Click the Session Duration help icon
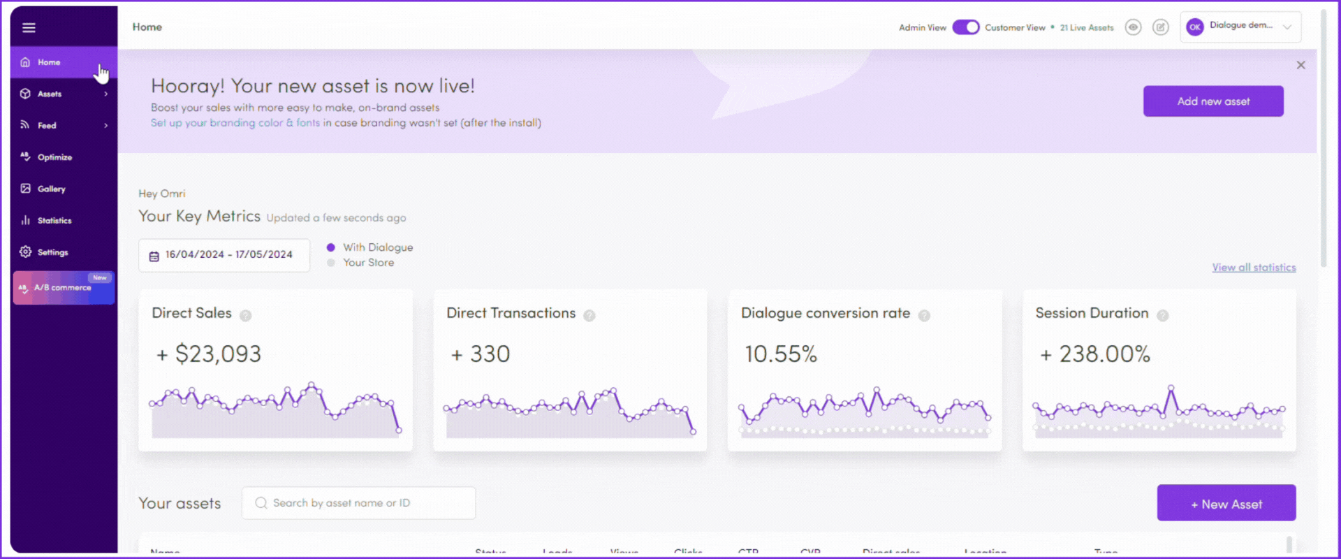 1163,316
